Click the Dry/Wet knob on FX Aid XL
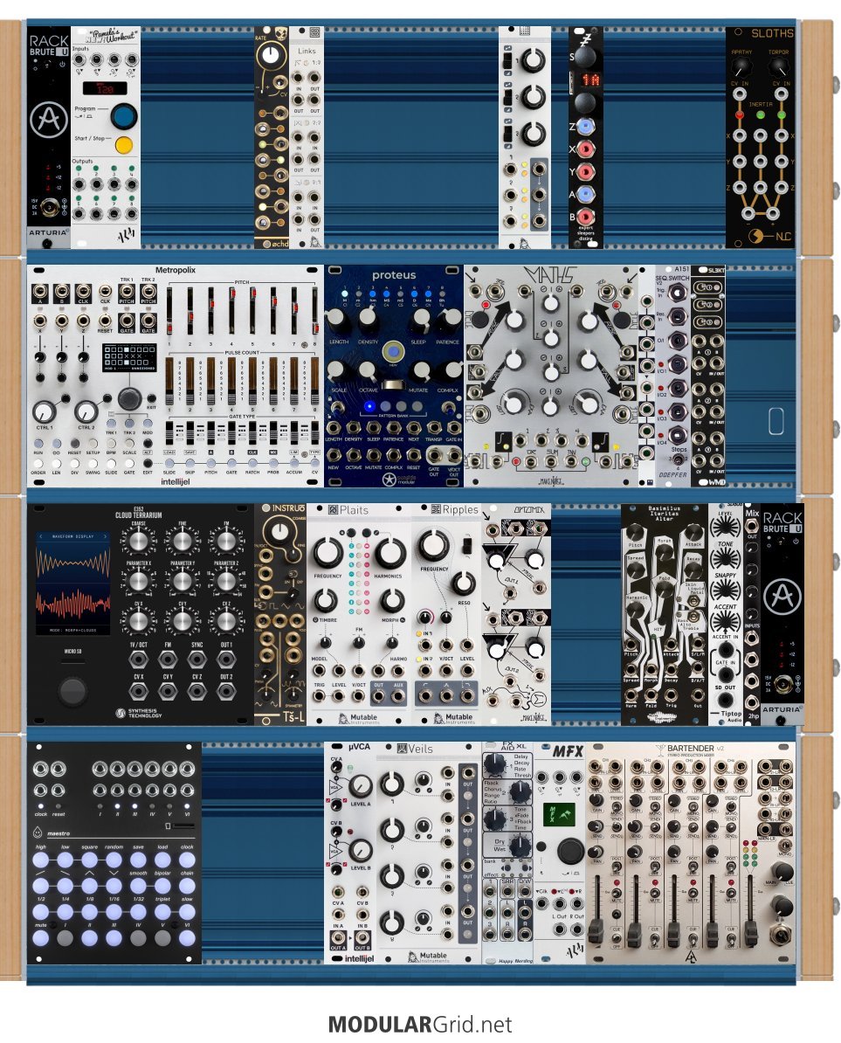The image size is (841, 1043). [x=520, y=846]
